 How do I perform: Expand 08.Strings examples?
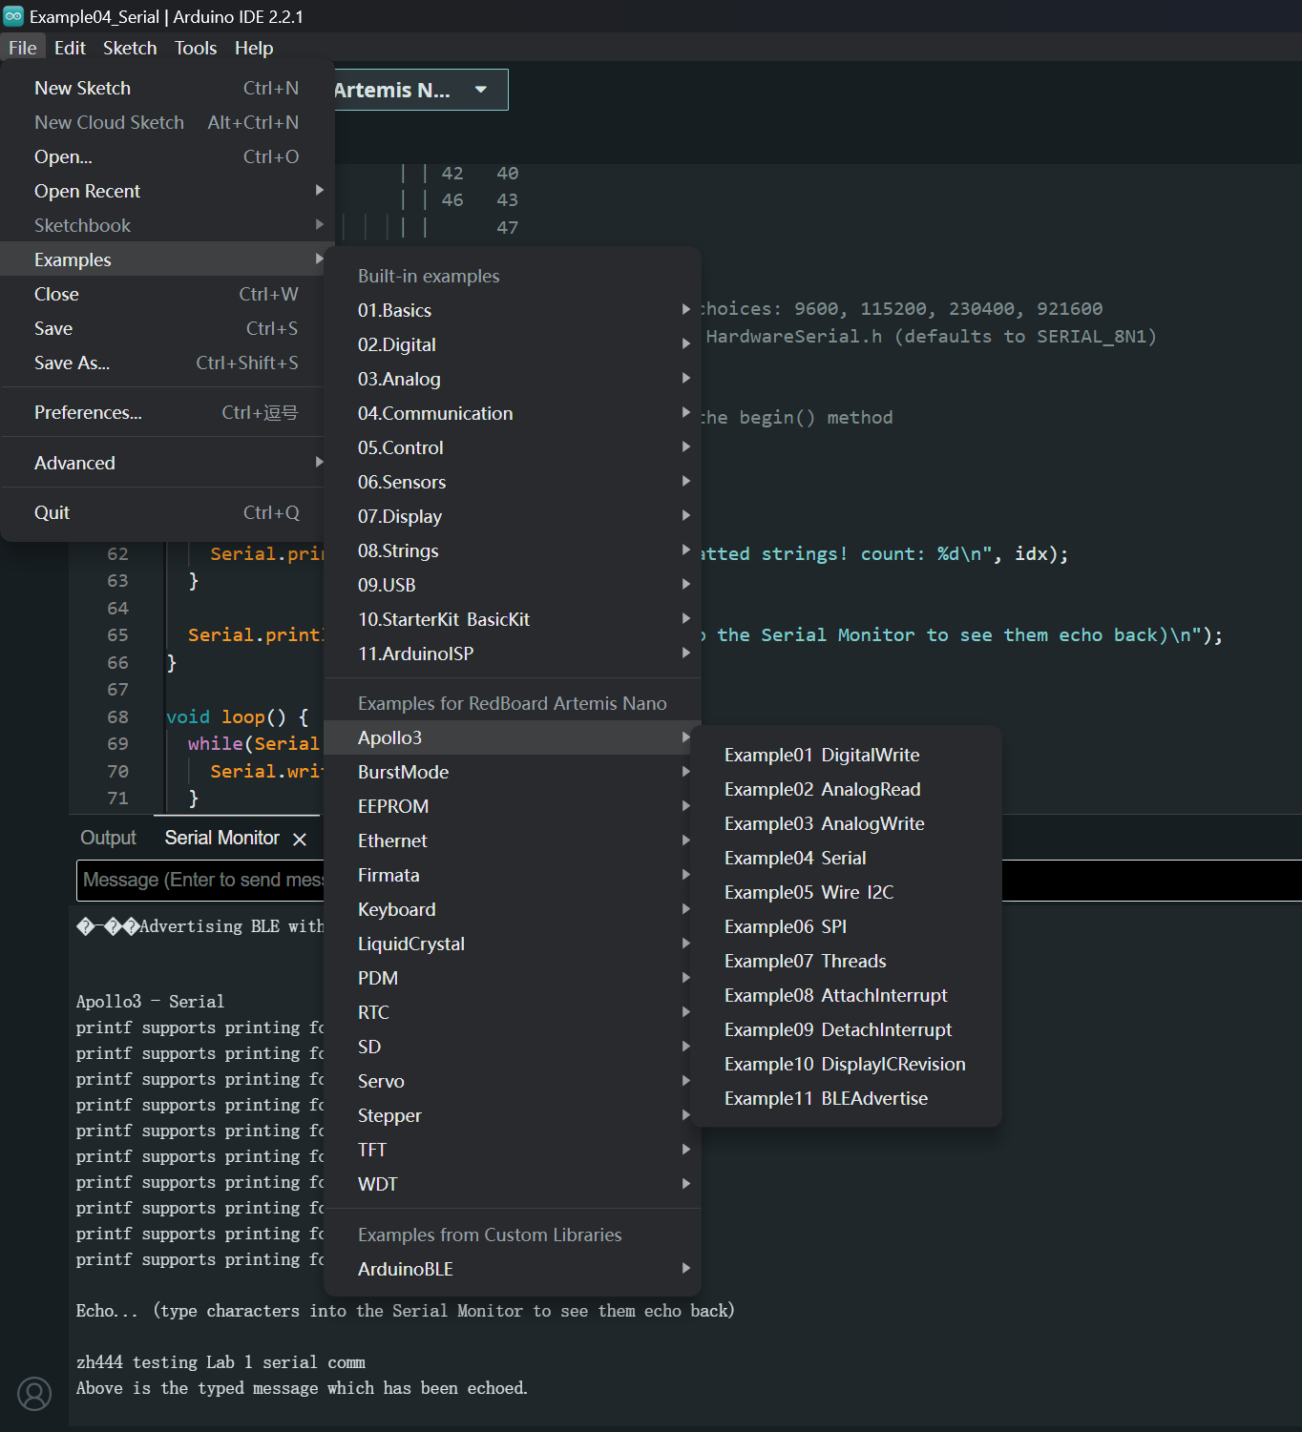pyautogui.click(x=513, y=550)
